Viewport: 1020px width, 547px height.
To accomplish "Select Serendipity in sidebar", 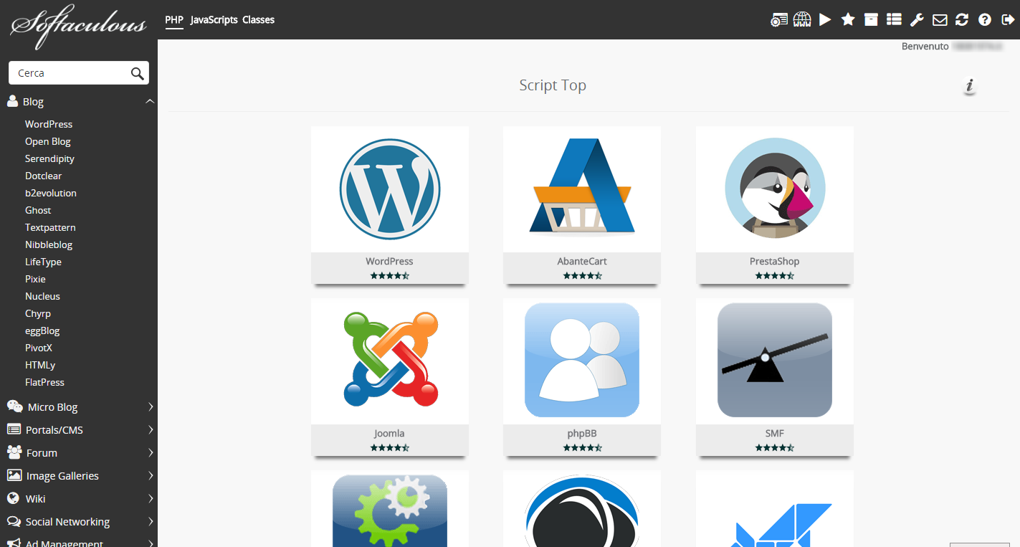I will point(49,158).
